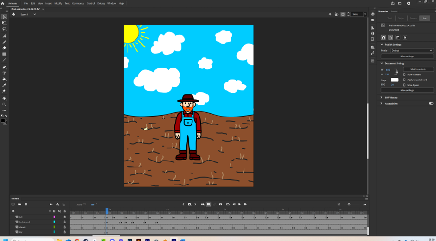Select the Eraser tool
436x241 pixels.
(x=4, y=48)
